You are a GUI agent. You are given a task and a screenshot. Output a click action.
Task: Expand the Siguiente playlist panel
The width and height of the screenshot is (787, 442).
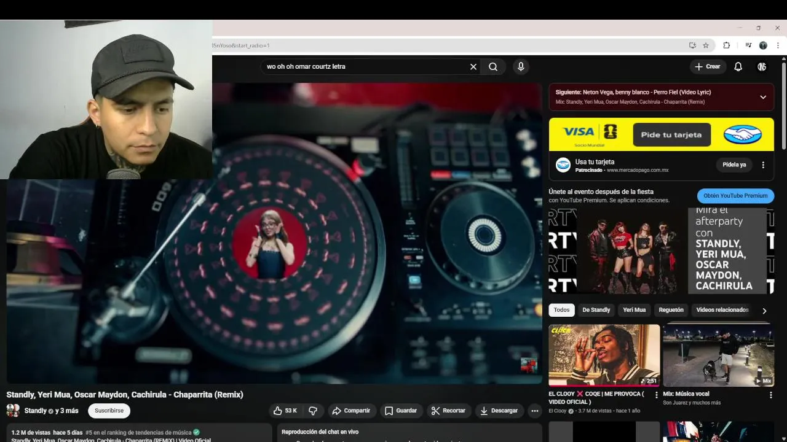click(763, 97)
